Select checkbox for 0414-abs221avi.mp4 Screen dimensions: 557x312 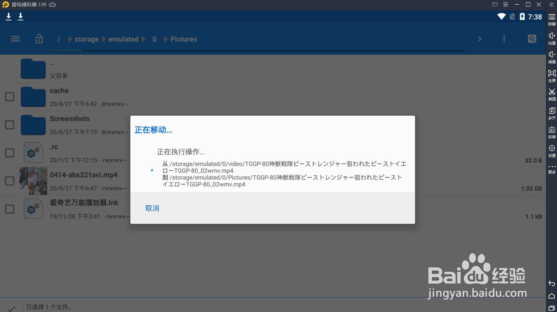(x=9, y=181)
